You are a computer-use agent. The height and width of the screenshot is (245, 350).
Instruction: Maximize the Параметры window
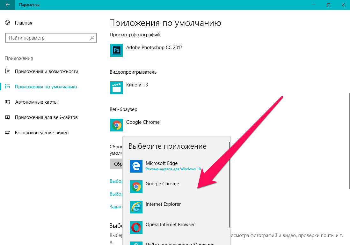[x=329, y=5]
